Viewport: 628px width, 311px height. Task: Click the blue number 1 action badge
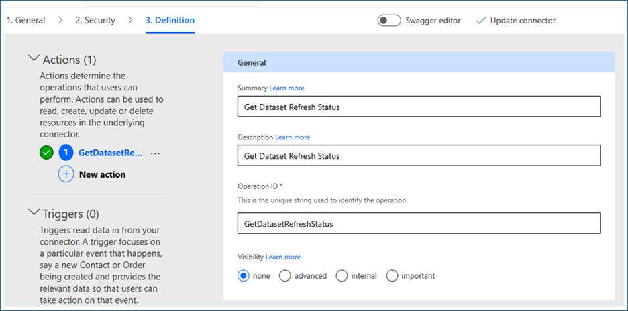pyautogui.click(x=66, y=153)
